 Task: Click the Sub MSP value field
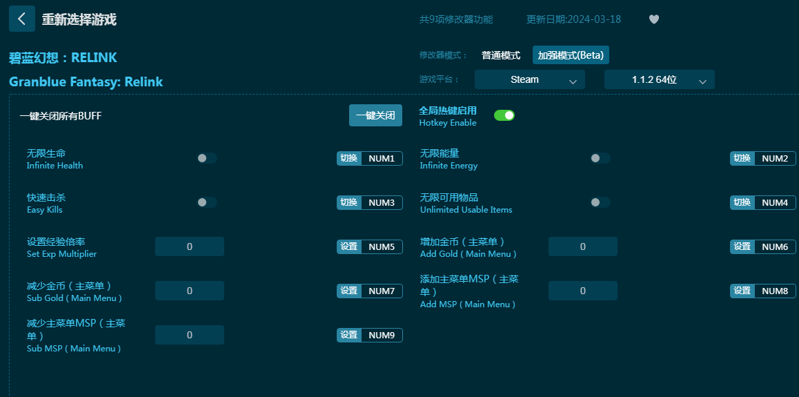pos(190,335)
